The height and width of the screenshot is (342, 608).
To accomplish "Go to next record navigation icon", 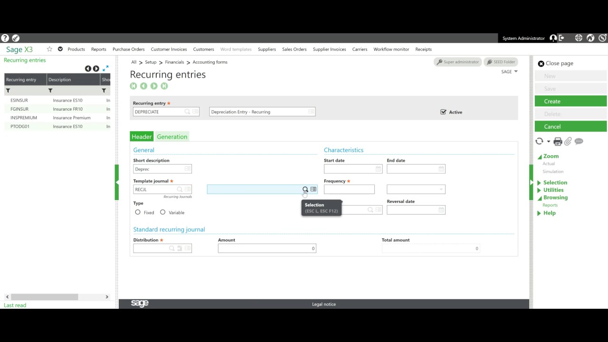I will point(154,86).
